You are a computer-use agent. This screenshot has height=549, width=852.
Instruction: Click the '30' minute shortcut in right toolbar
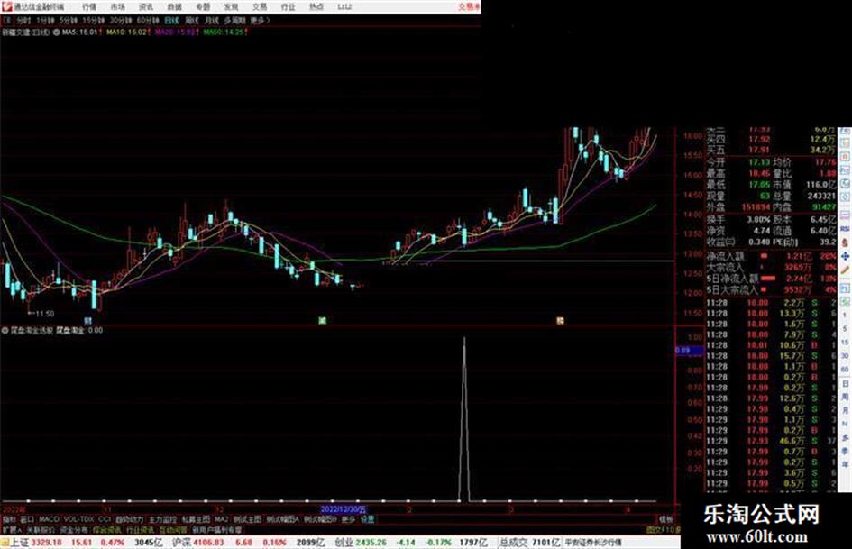tap(845, 356)
